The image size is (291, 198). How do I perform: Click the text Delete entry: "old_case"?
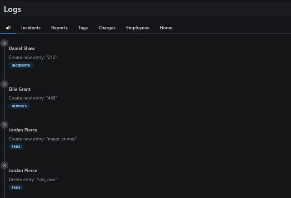click(33, 179)
